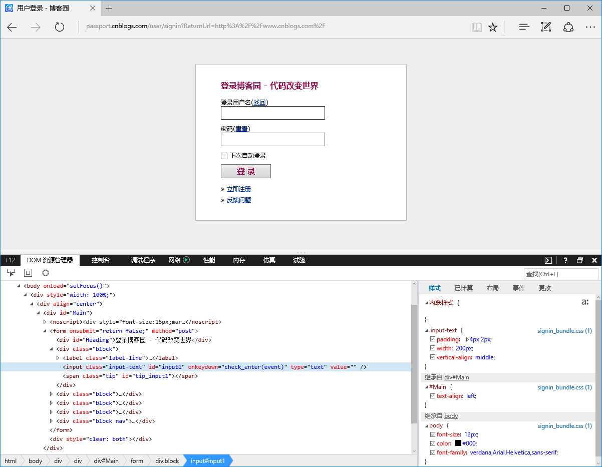
Task: Open a new tab with plus button
Action: (x=109, y=8)
